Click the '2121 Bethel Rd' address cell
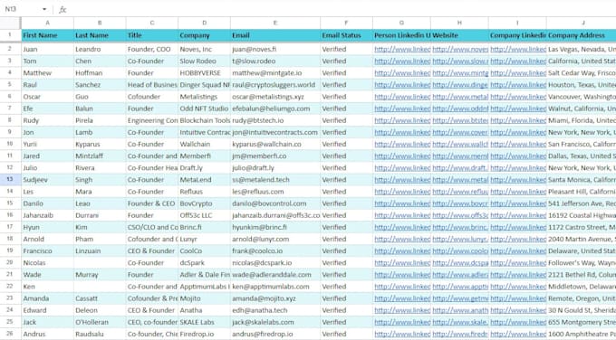The width and height of the screenshot is (616, 340). tap(581, 275)
